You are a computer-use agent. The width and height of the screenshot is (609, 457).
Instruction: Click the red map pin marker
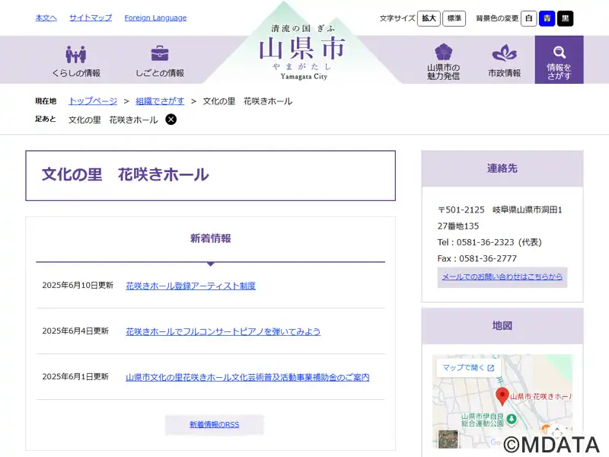tap(502, 395)
